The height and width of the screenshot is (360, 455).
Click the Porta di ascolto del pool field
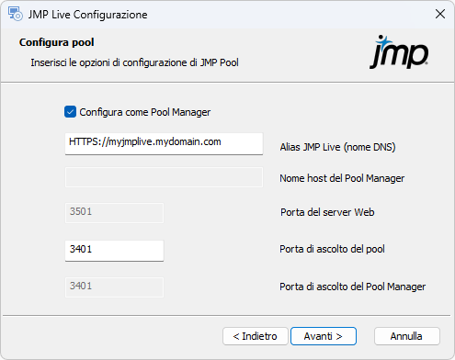(x=114, y=251)
